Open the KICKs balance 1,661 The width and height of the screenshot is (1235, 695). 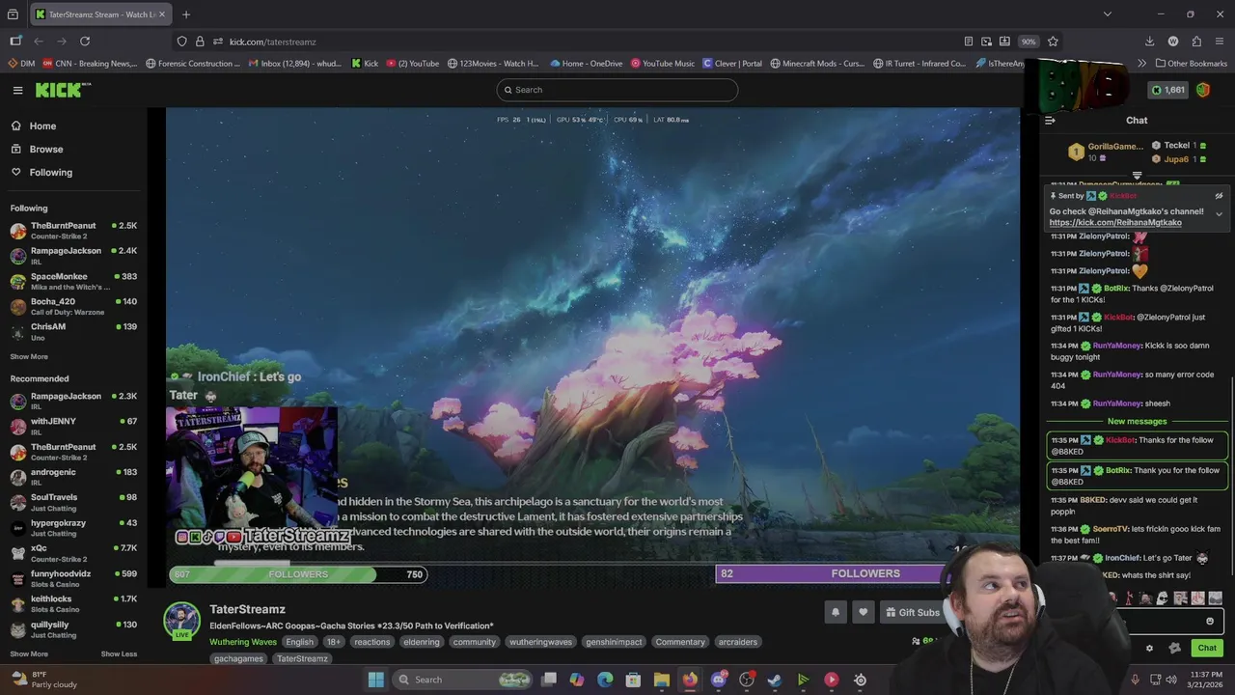click(x=1167, y=90)
